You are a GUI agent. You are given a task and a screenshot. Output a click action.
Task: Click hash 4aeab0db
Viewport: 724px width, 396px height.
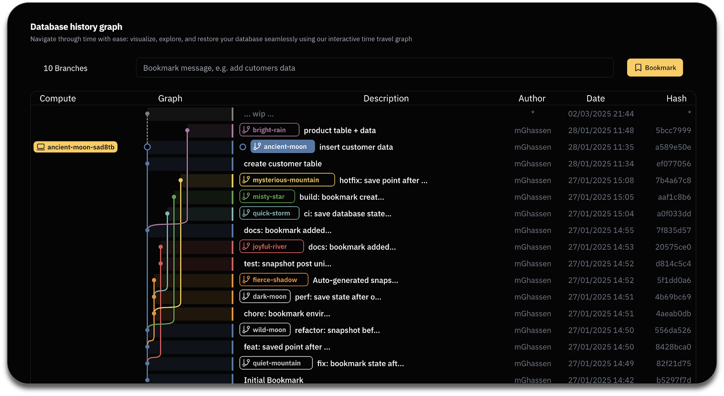[673, 314]
